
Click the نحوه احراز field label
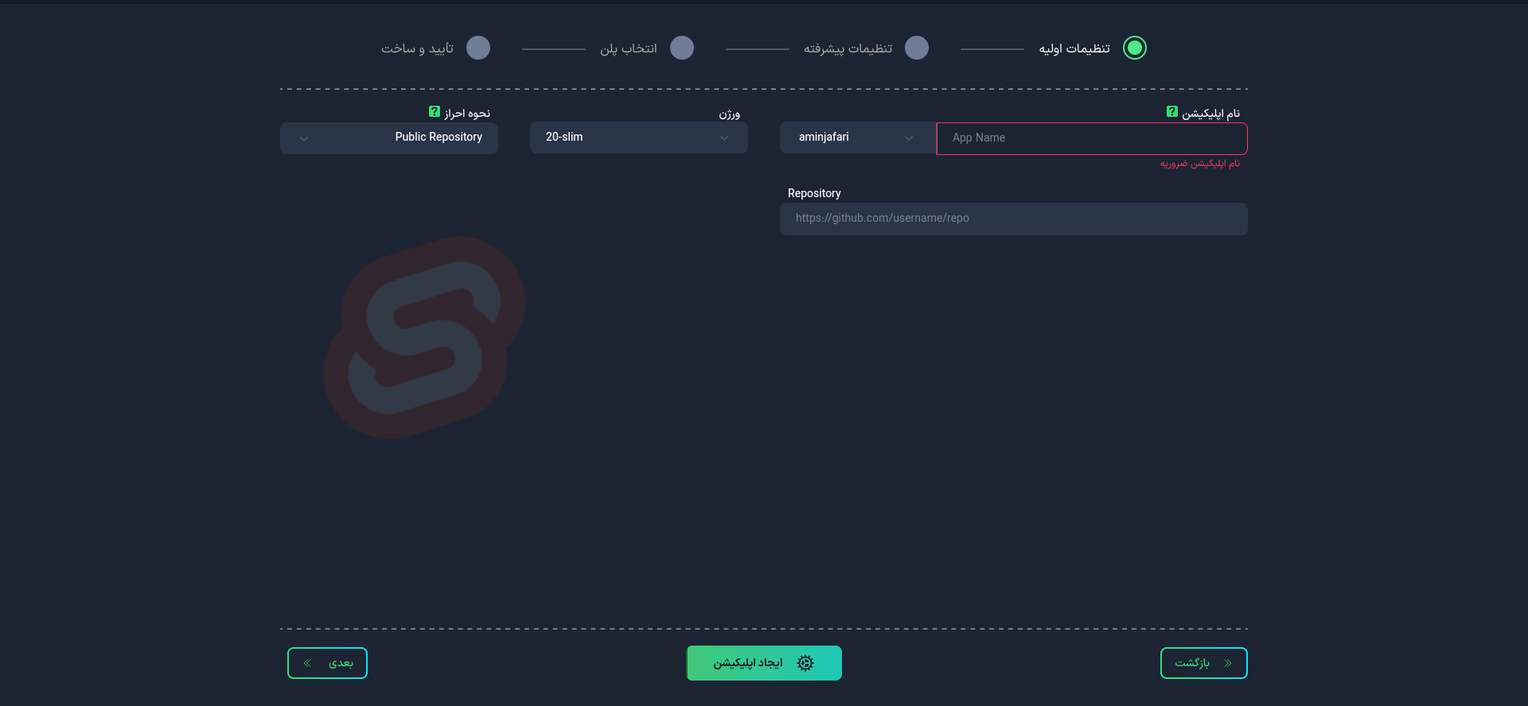(x=467, y=114)
